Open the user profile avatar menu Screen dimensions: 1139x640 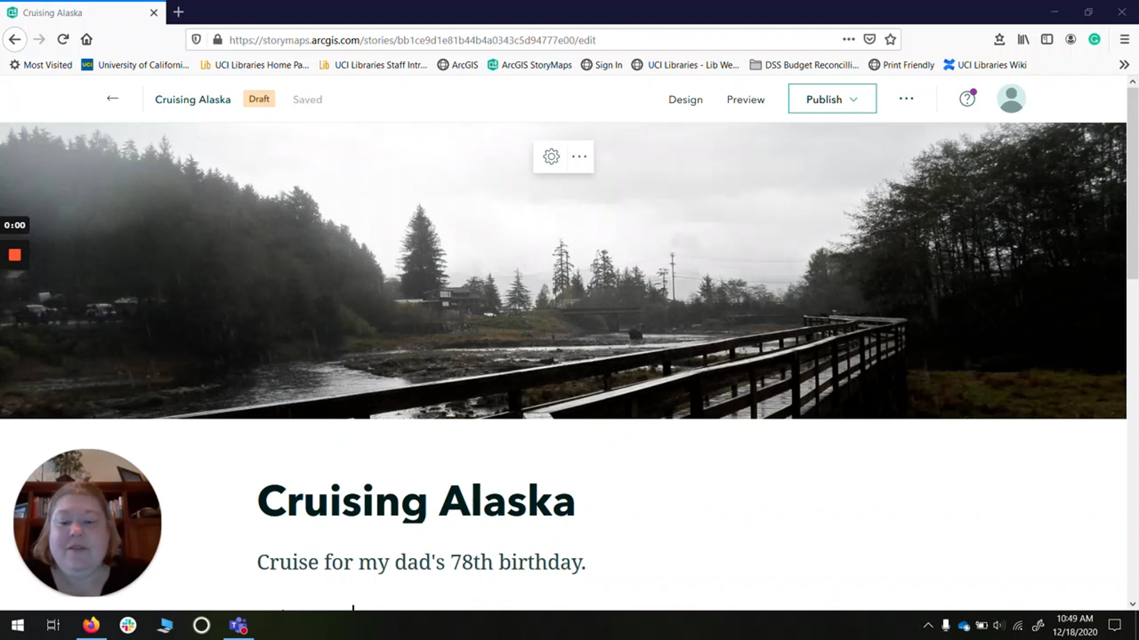tap(1011, 99)
